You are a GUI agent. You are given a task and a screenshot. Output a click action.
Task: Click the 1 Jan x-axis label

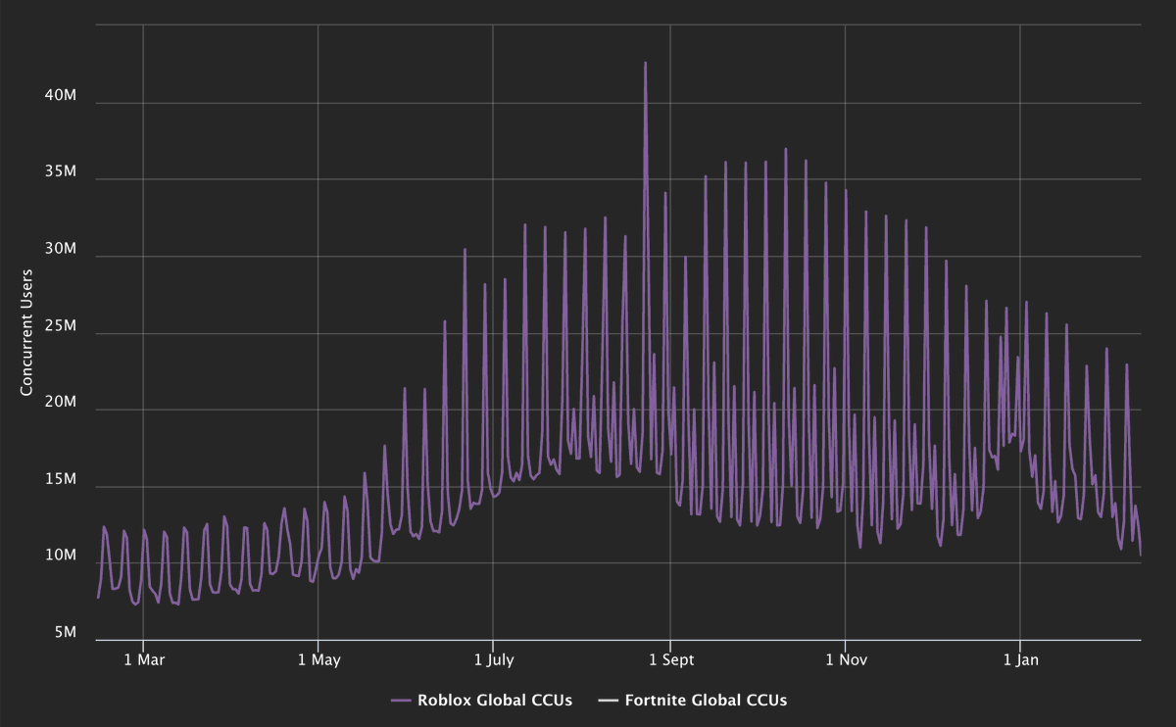click(x=1020, y=660)
